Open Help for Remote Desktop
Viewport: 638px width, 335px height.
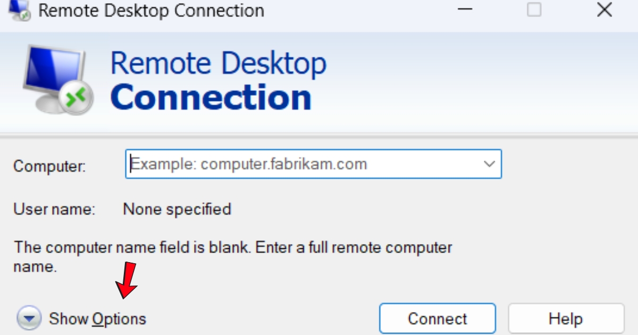pyautogui.click(x=566, y=319)
